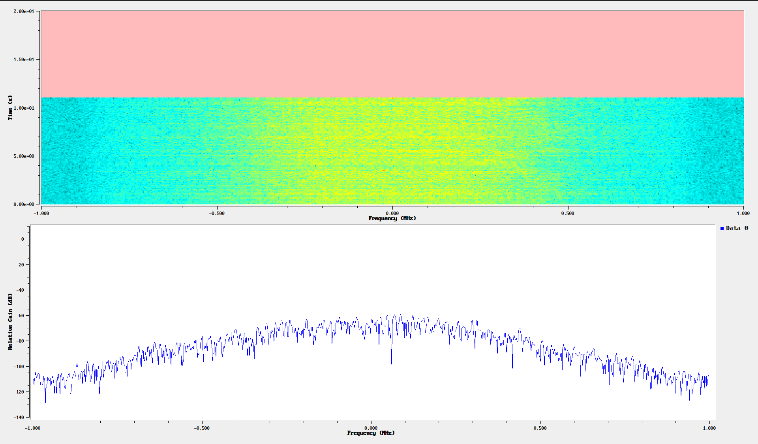Click the 0 gain tick label
The image size is (758, 444).
(x=23, y=239)
